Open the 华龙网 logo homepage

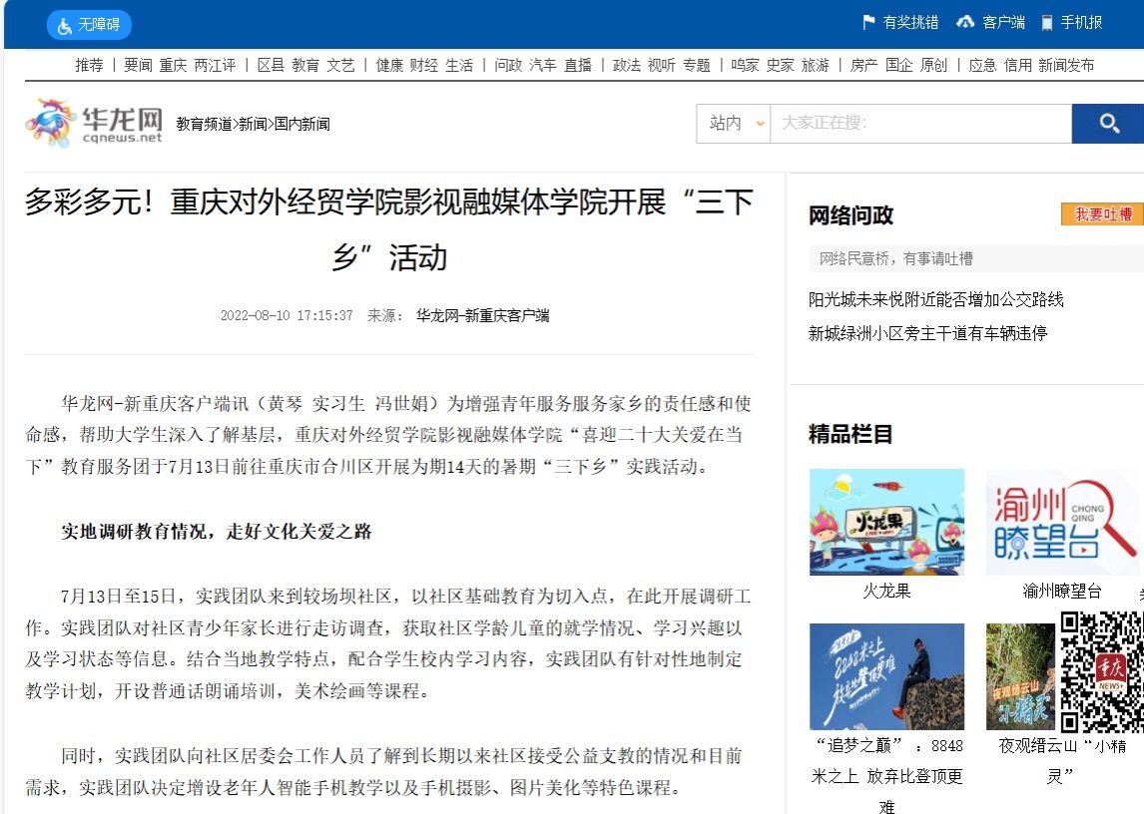pos(94,123)
